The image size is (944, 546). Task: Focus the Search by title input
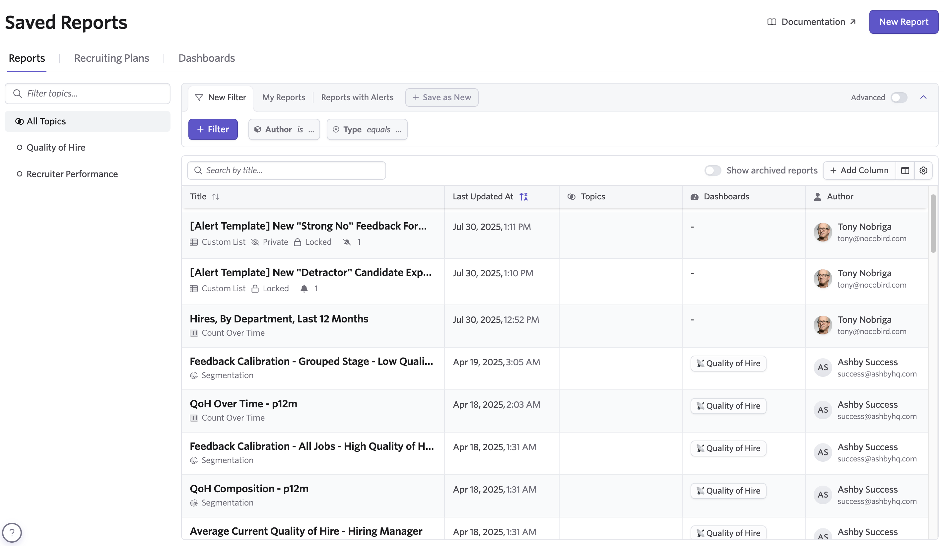point(286,171)
